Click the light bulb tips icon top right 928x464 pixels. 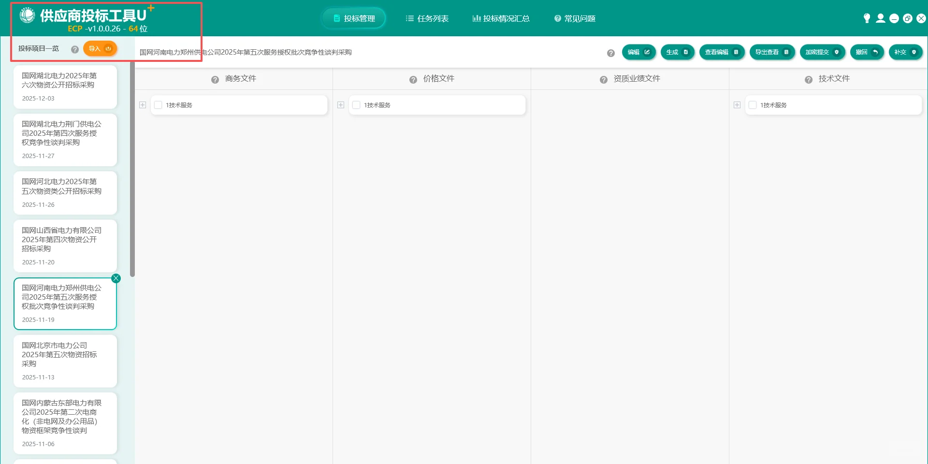point(867,18)
